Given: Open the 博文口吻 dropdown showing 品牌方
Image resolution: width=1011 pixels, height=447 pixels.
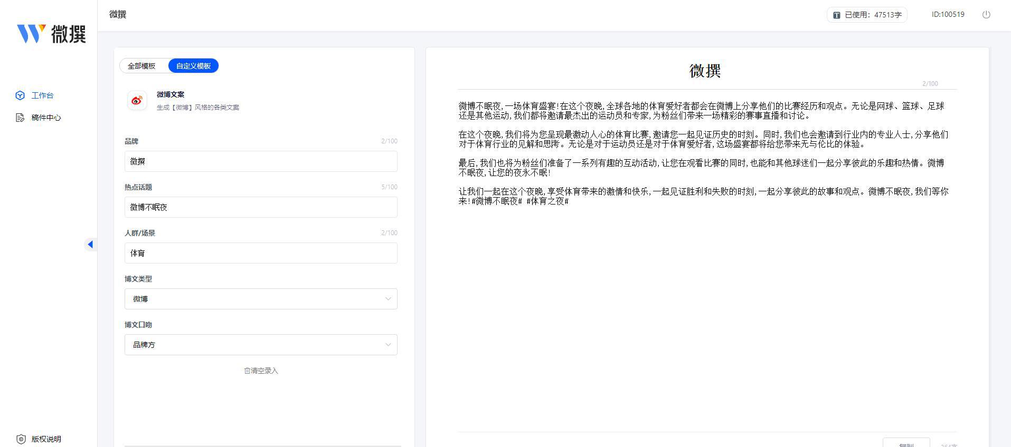Looking at the screenshot, I should (x=261, y=345).
